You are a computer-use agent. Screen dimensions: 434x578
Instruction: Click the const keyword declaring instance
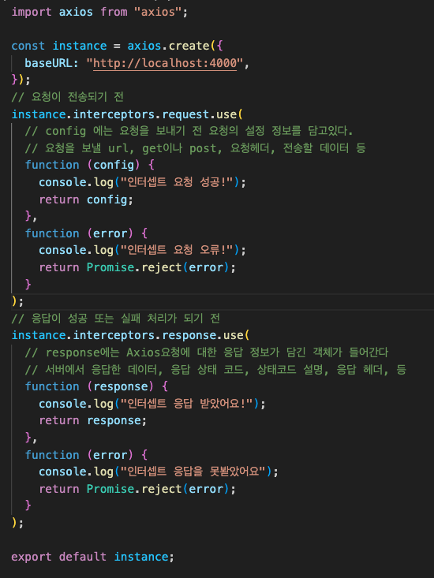tap(28, 46)
